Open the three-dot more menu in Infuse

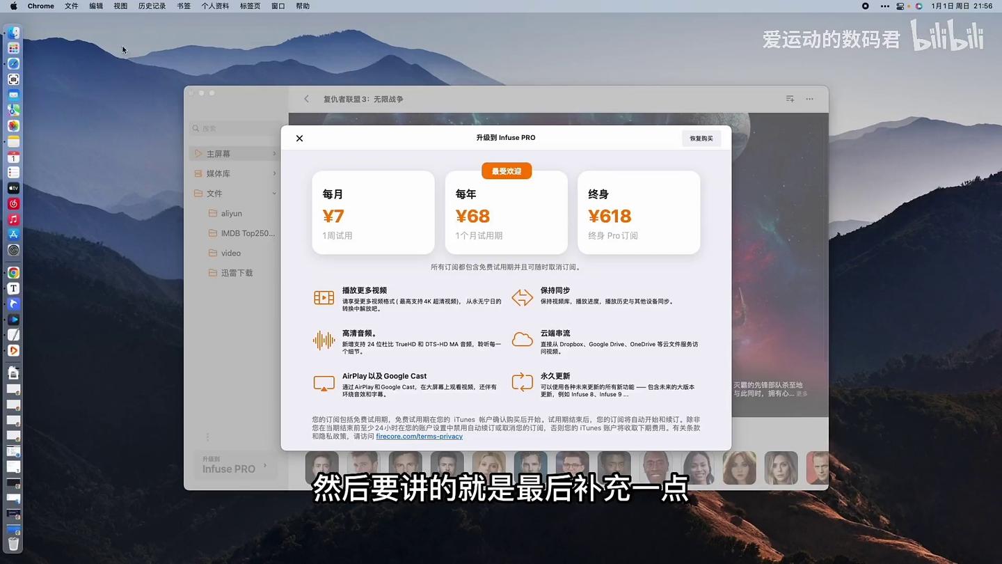pyautogui.click(x=809, y=99)
